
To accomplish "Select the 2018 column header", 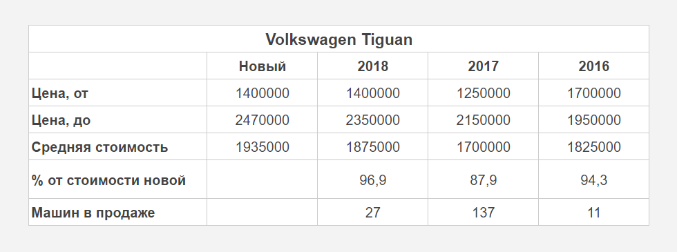I will [372, 66].
